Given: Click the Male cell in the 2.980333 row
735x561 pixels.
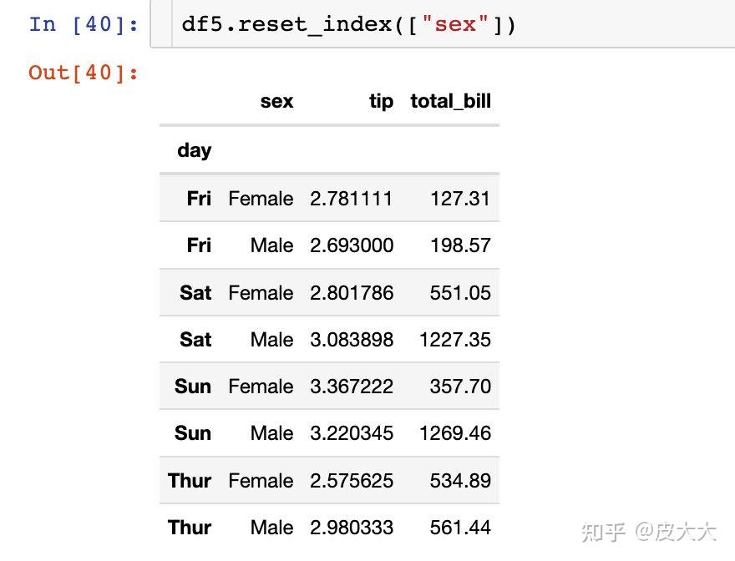Looking at the screenshot, I should click(x=271, y=528).
